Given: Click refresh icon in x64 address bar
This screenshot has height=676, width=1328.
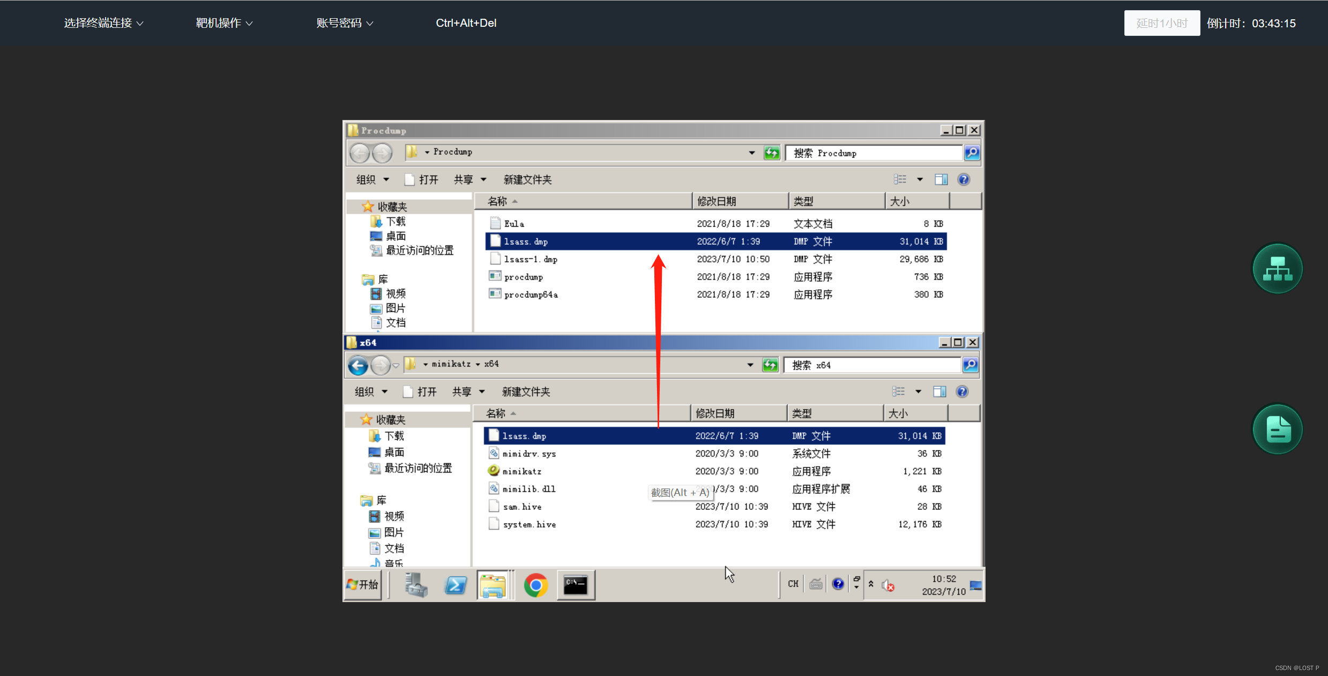Looking at the screenshot, I should 770,365.
